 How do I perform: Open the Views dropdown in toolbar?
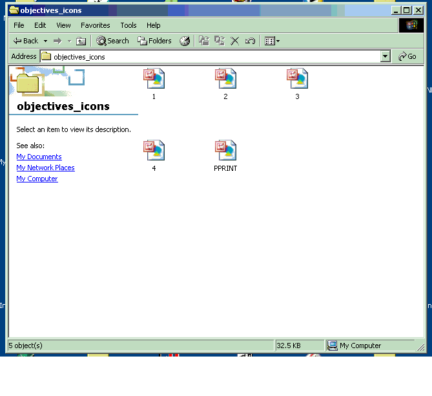click(273, 41)
